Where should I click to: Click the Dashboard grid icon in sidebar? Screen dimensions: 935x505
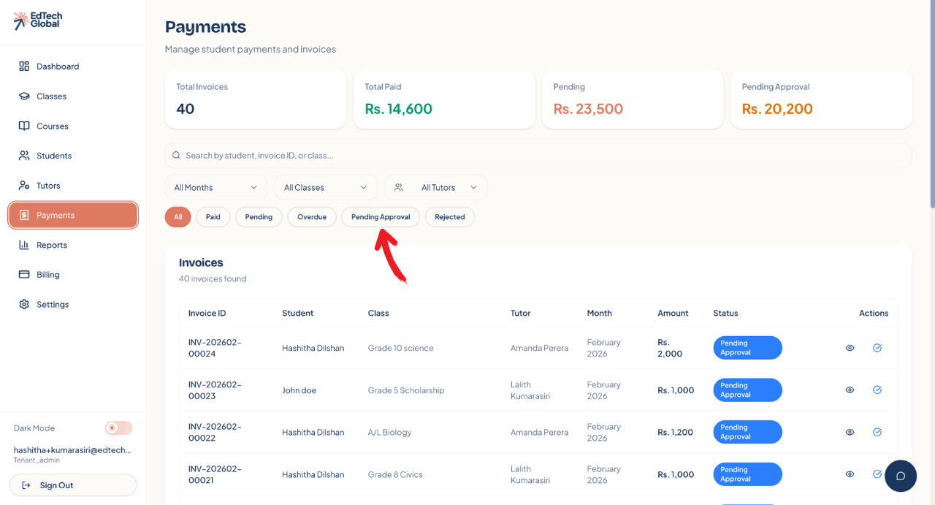point(24,67)
